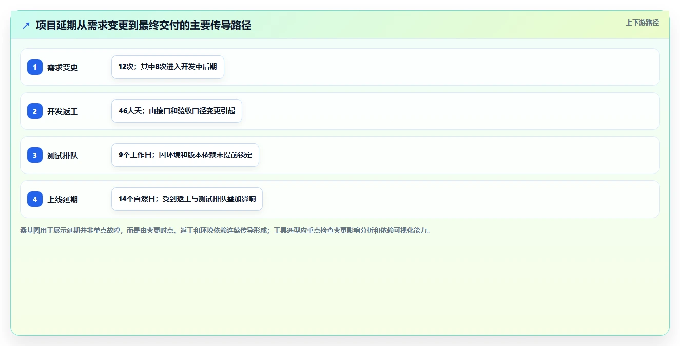
Task: Click the step 2 number badge
Action: click(x=35, y=111)
